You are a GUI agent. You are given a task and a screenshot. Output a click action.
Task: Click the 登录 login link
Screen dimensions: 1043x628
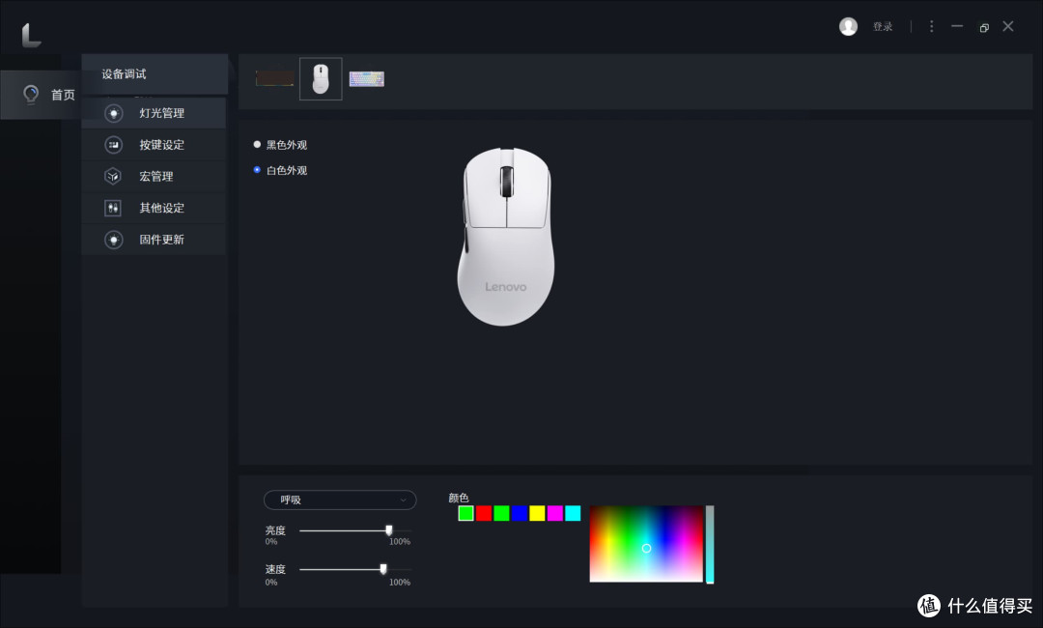click(883, 27)
